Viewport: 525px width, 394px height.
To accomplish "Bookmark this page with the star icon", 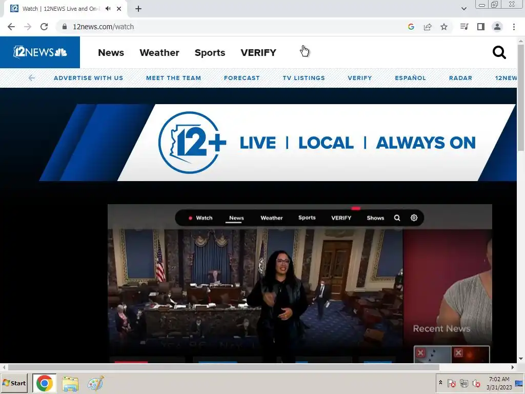I will (x=444, y=27).
